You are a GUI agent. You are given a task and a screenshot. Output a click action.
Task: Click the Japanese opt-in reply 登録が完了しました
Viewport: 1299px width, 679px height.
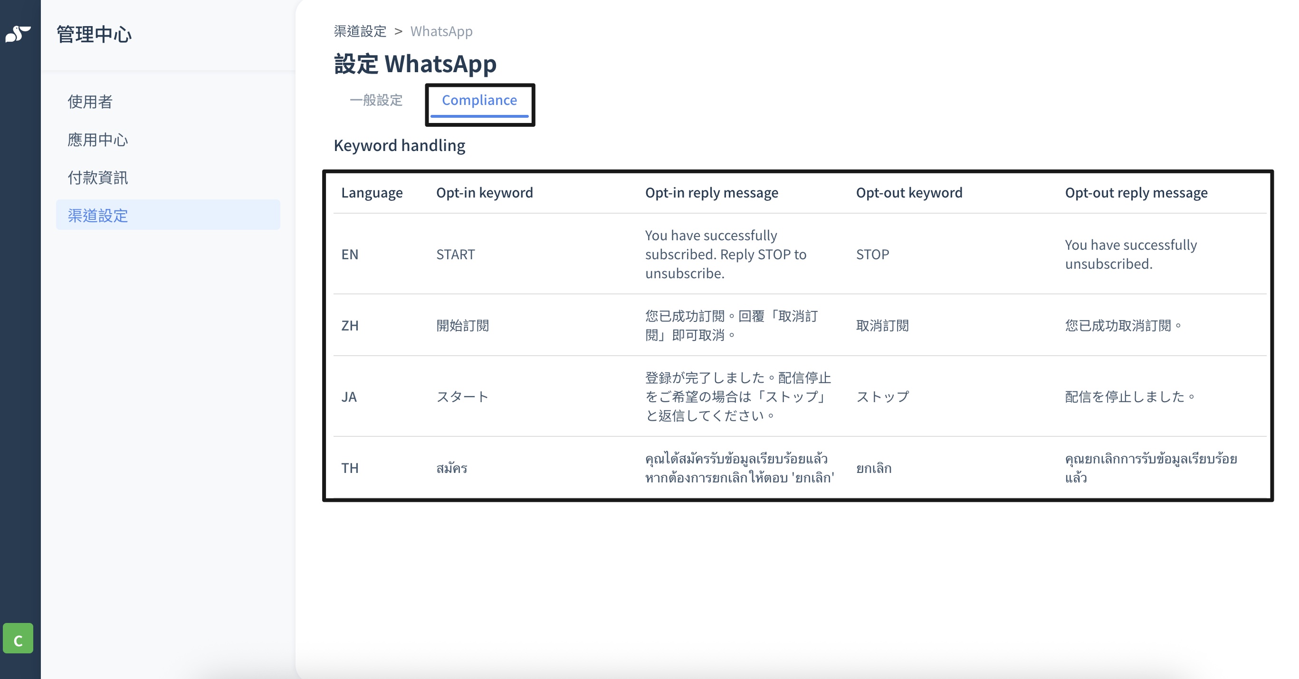738,396
